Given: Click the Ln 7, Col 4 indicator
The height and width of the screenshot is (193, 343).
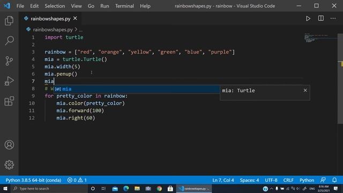Looking at the screenshot, I should click(x=223, y=180).
